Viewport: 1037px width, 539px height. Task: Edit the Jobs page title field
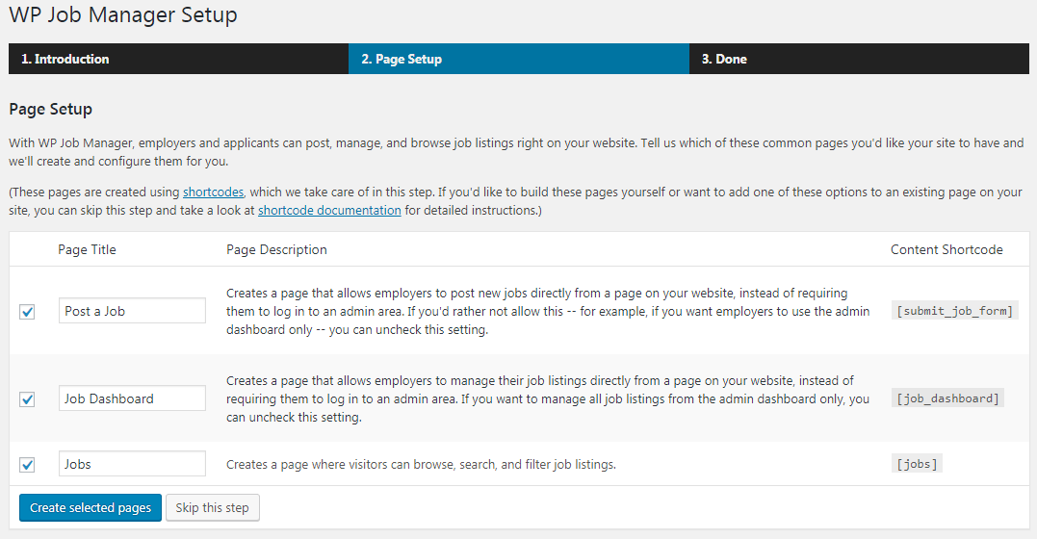point(132,464)
